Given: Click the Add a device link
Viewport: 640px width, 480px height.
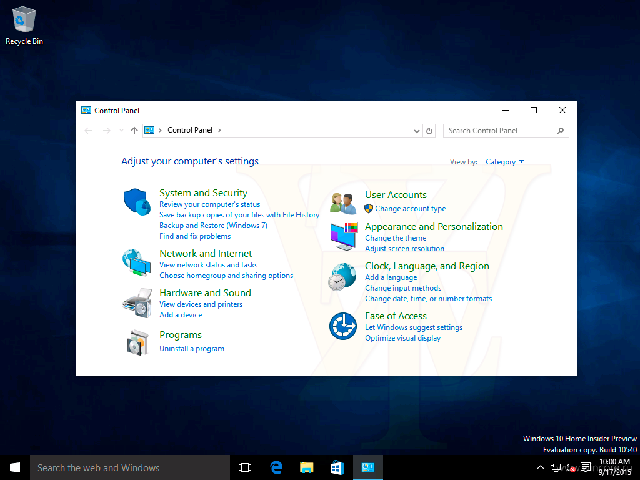Looking at the screenshot, I should point(181,315).
